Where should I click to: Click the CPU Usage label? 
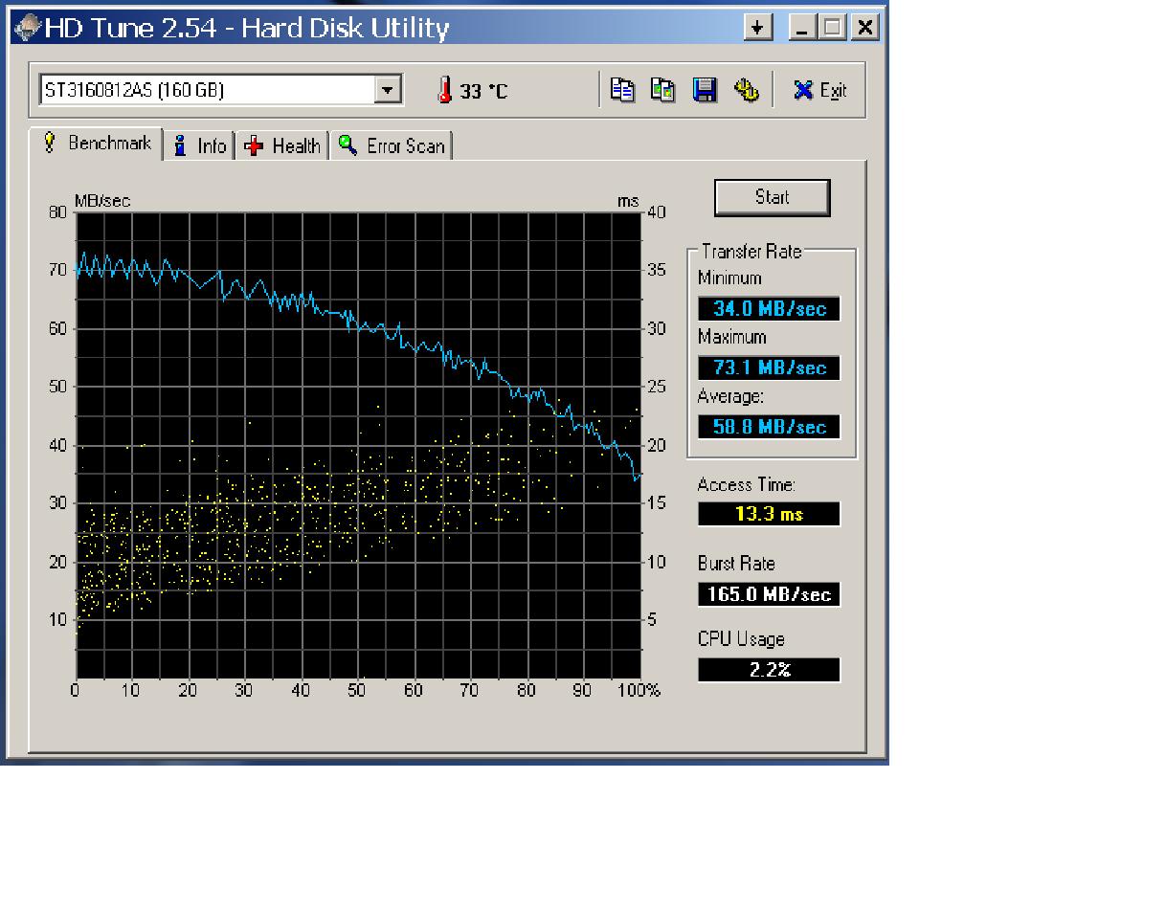(741, 639)
